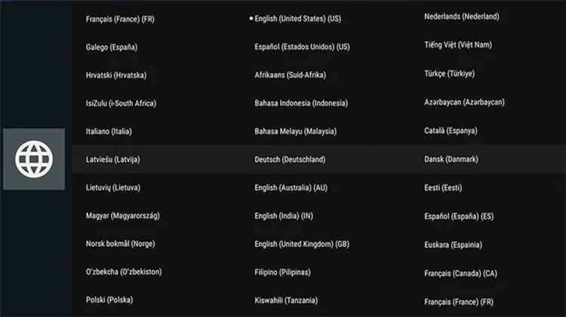Choose Deutsch (Deutschland) language

[290, 160]
